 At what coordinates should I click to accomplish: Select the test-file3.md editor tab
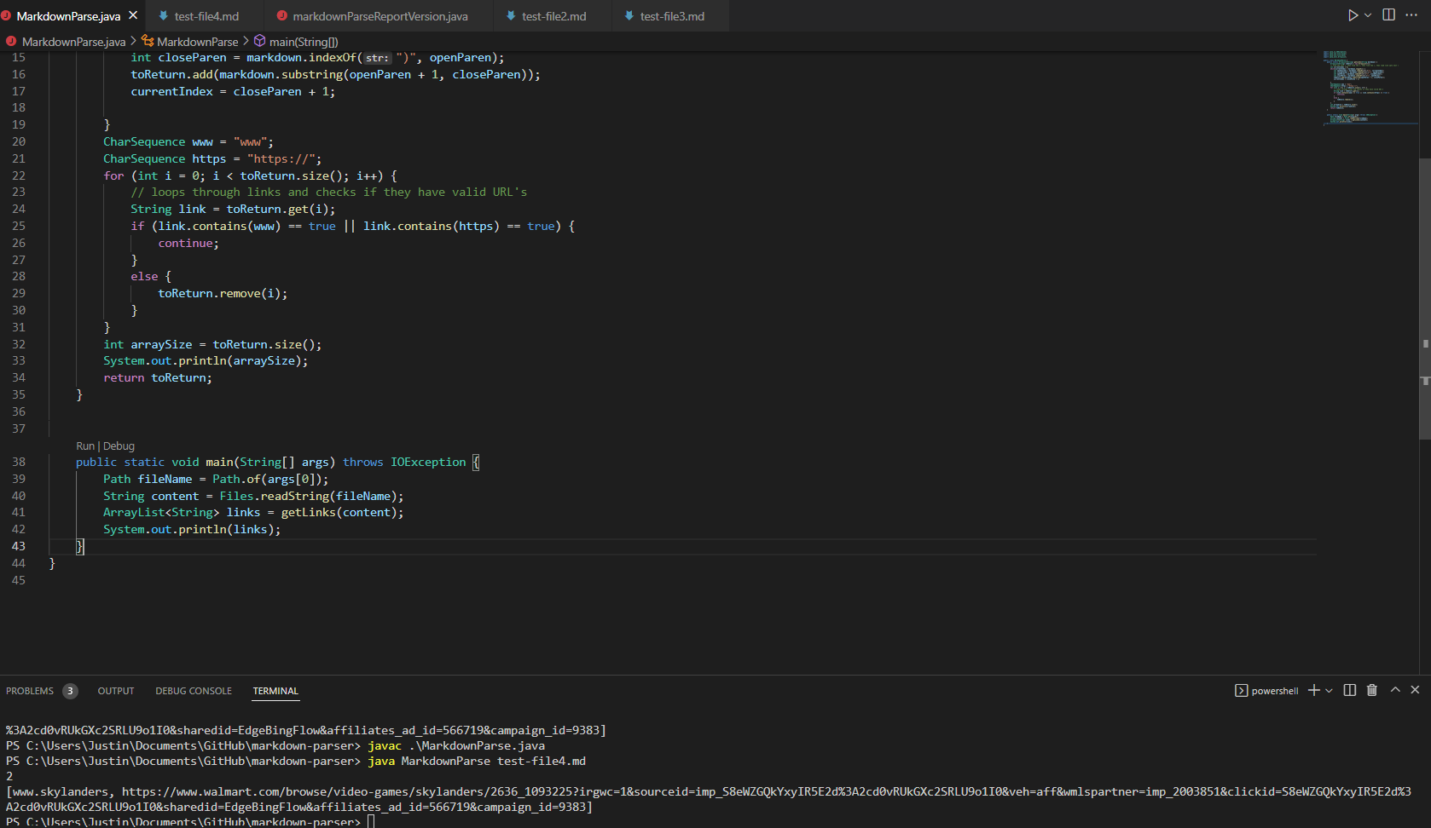click(x=671, y=16)
